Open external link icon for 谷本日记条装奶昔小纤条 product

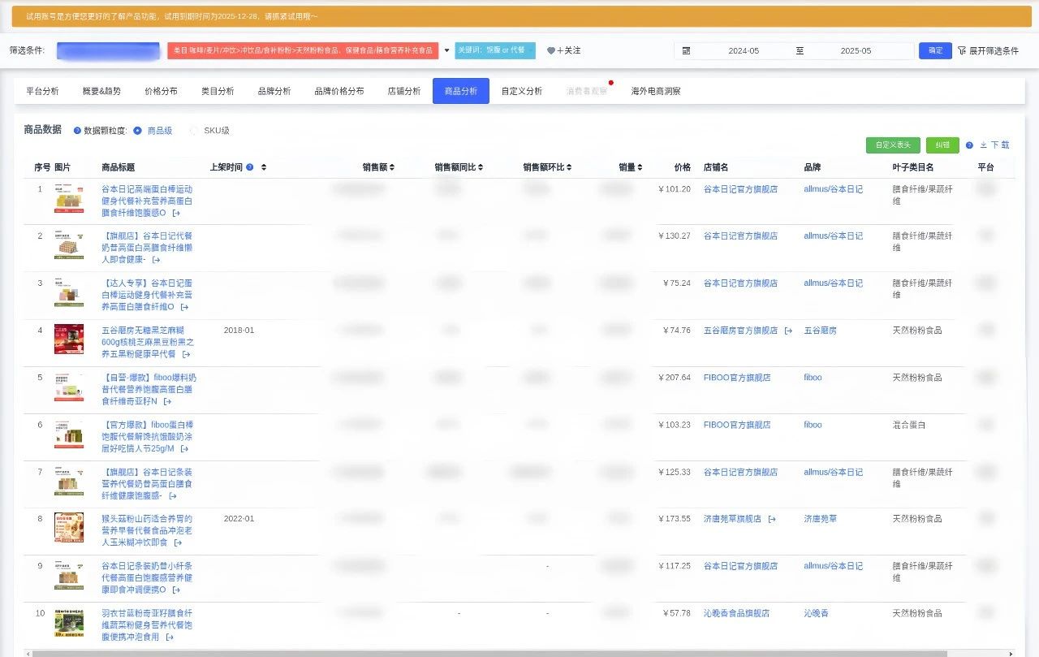[176, 590]
